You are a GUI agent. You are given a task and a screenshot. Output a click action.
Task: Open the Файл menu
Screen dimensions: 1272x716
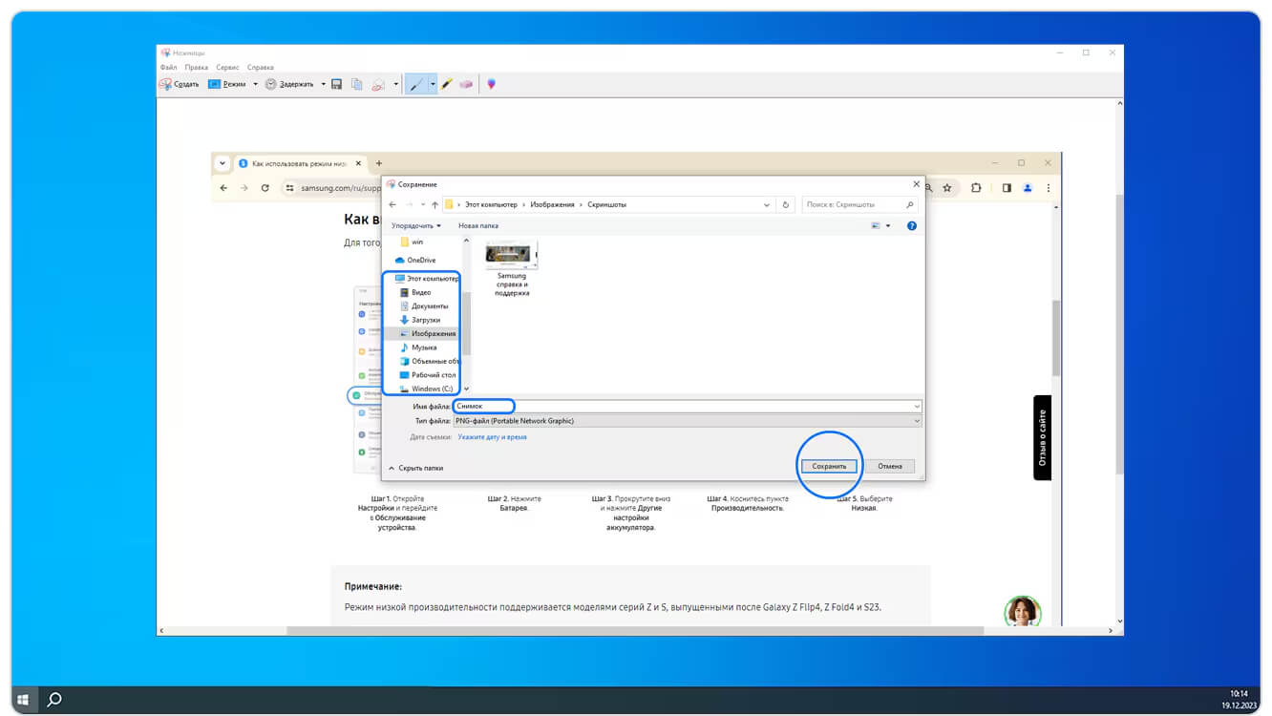pyautogui.click(x=168, y=68)
